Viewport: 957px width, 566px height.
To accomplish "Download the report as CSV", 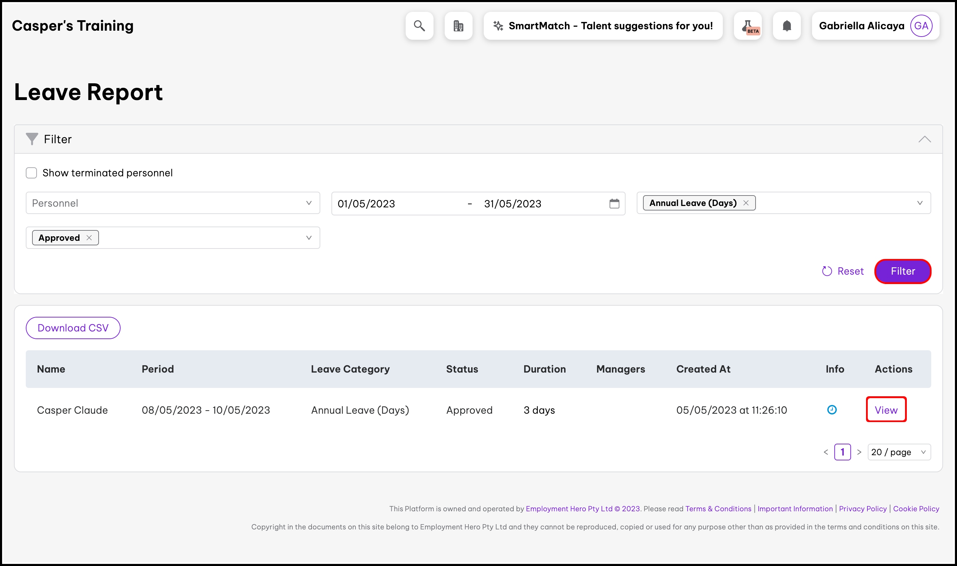I will tap(73, 328).
